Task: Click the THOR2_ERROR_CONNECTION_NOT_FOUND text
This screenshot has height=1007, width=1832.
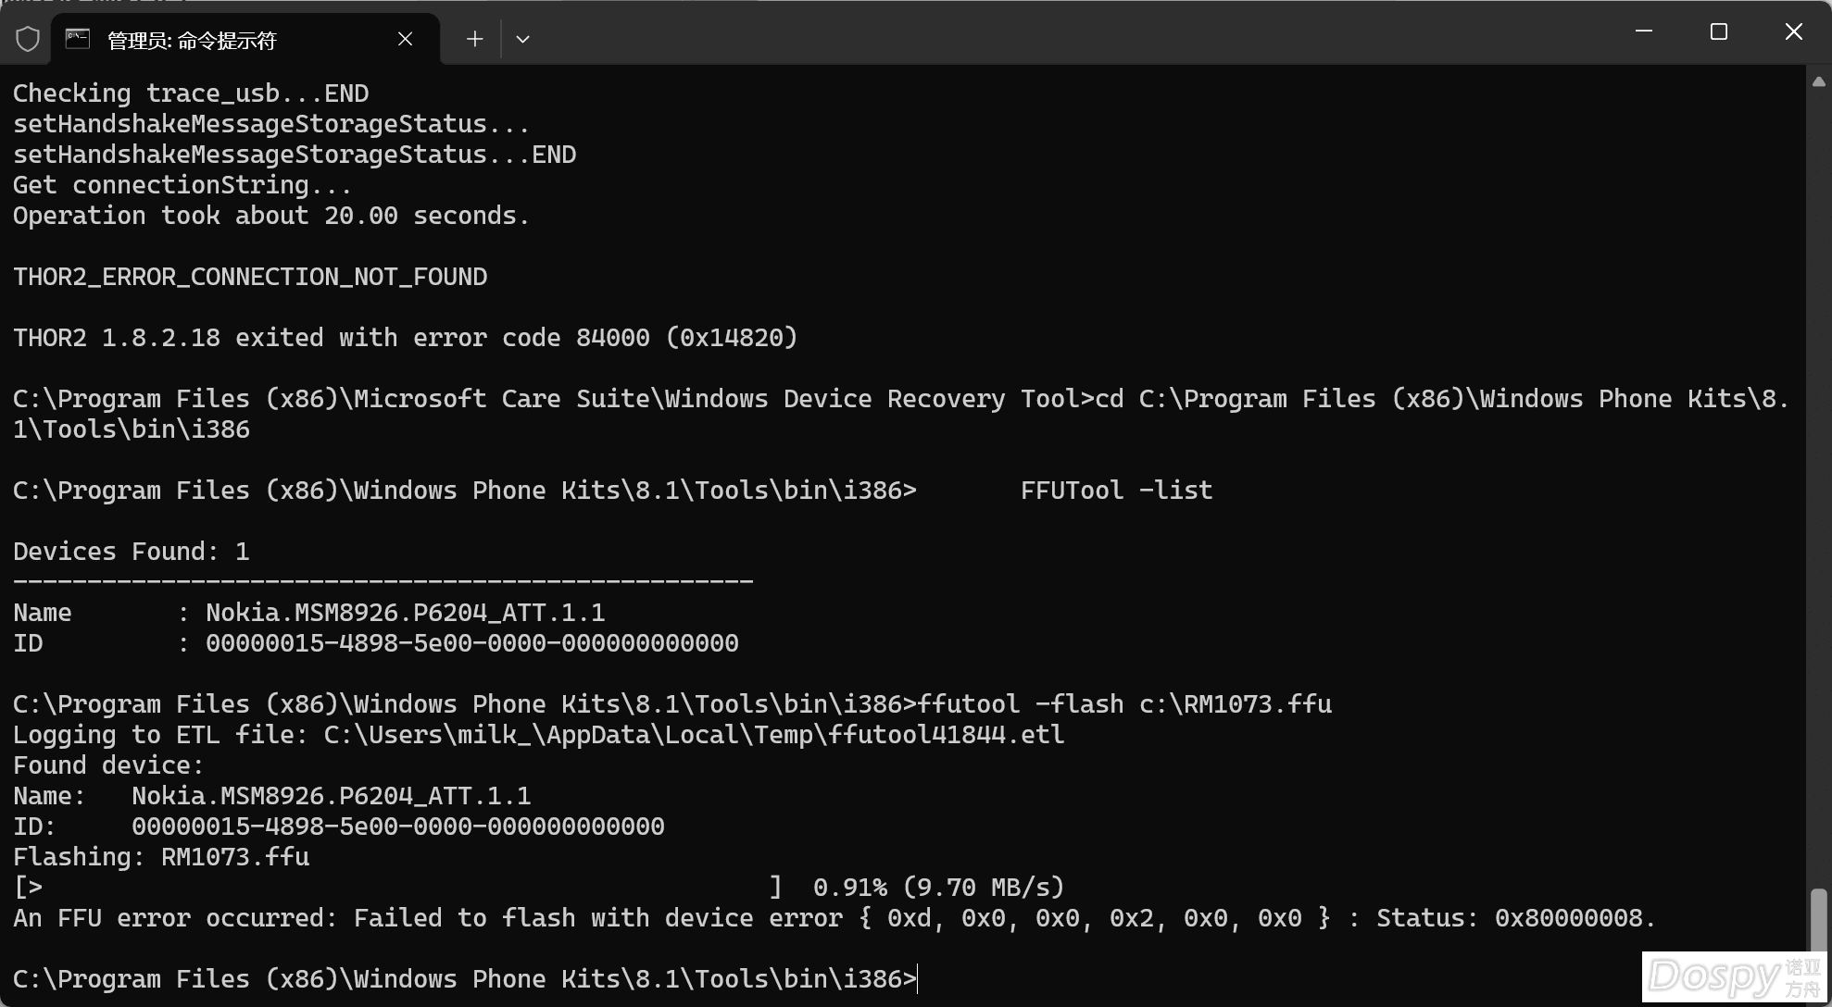Action: [x=250, y=277]
